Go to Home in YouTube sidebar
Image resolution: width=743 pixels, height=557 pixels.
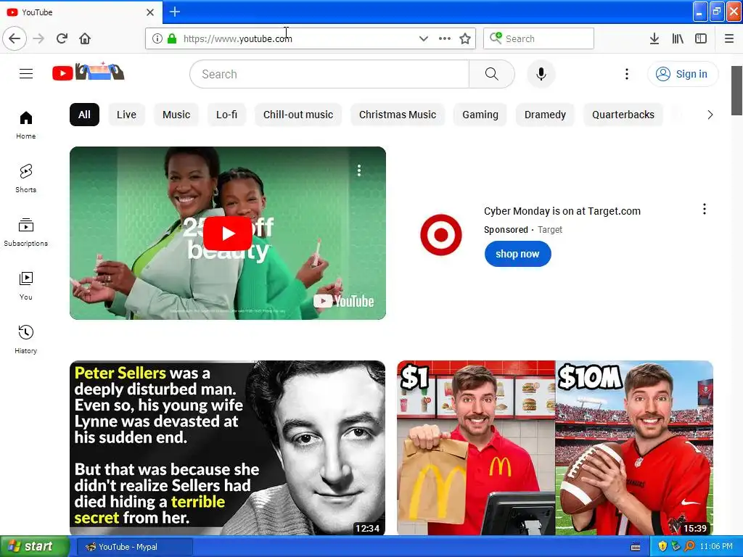25,125
